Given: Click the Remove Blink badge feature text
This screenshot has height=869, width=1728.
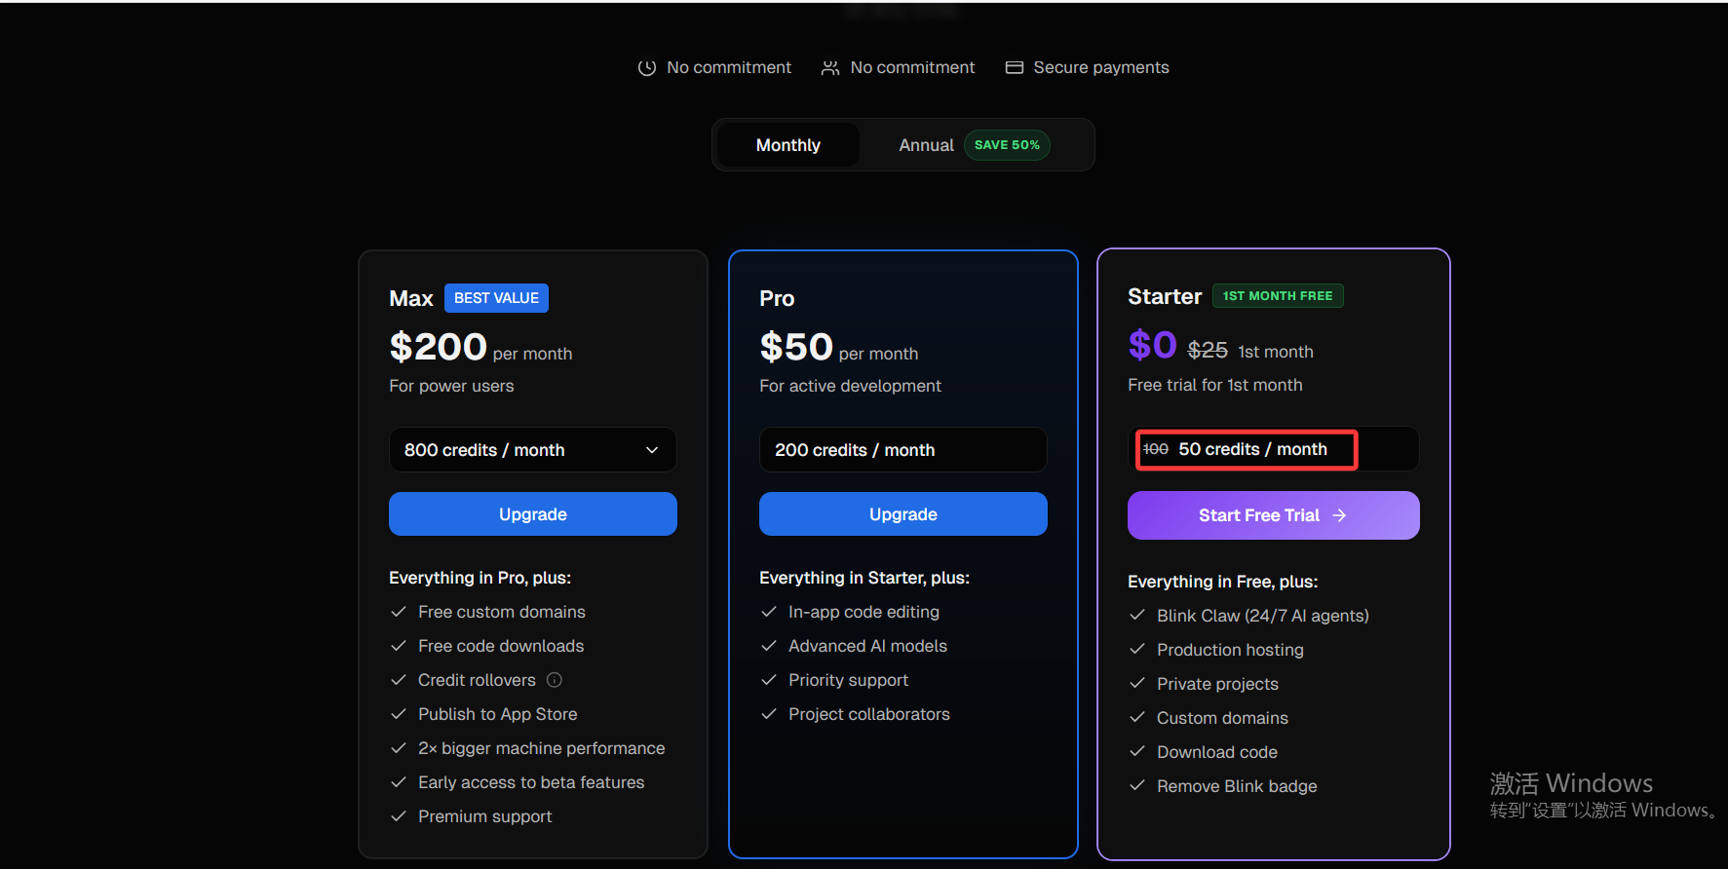Looking at the screenshot, I should (x=1236, y=786).
